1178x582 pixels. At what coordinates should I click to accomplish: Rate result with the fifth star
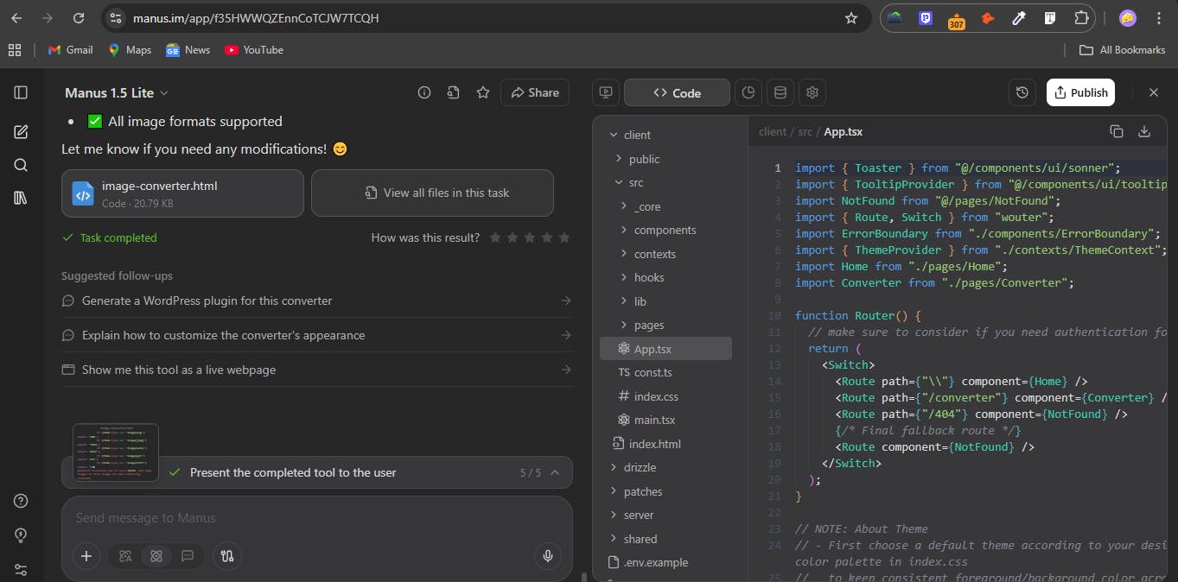tap(564, 237)
